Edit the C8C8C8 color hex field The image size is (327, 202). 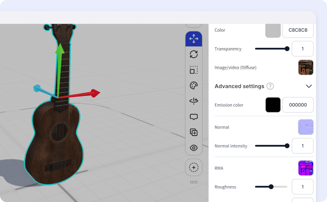[x=298, y=30]
